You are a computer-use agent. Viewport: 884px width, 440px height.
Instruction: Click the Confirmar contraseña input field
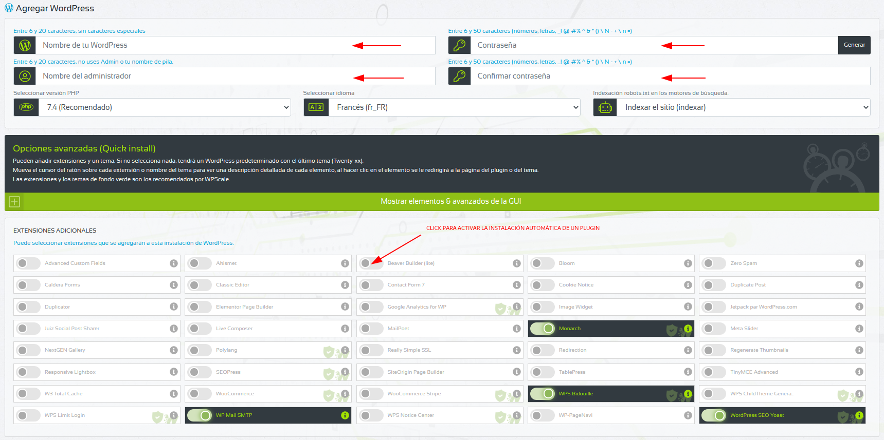pyautogui.click(x=671, y=76)
